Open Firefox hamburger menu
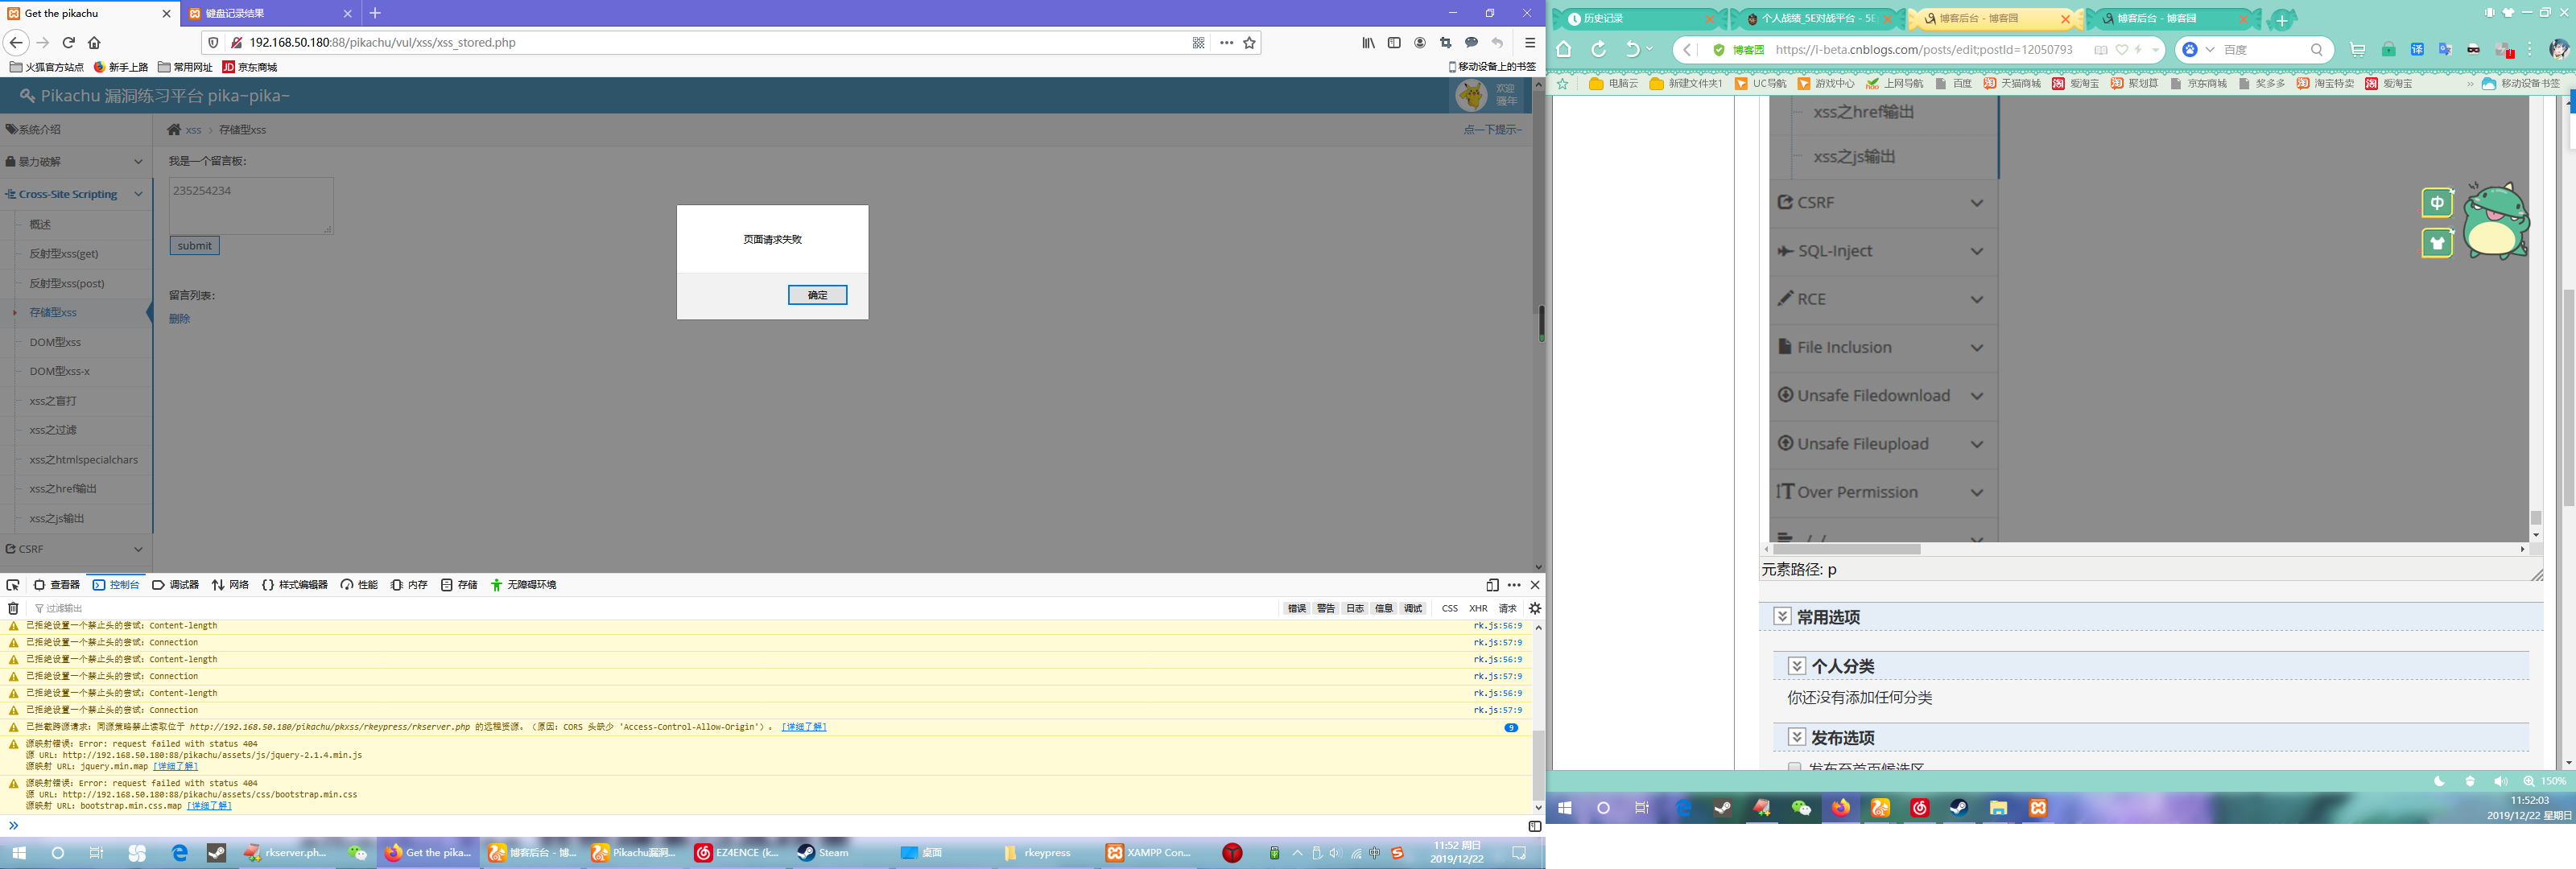Screen dimensions: 2576x869 [x=1529, y=43]
